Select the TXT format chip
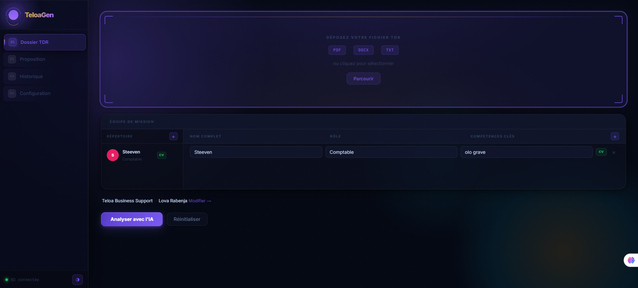The image size is (638, 288). 390,50
